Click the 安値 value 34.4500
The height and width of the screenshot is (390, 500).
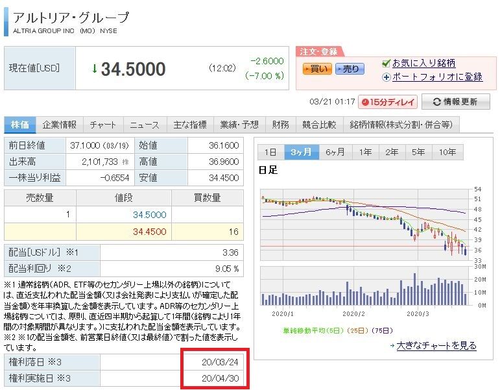pos(224,178)
